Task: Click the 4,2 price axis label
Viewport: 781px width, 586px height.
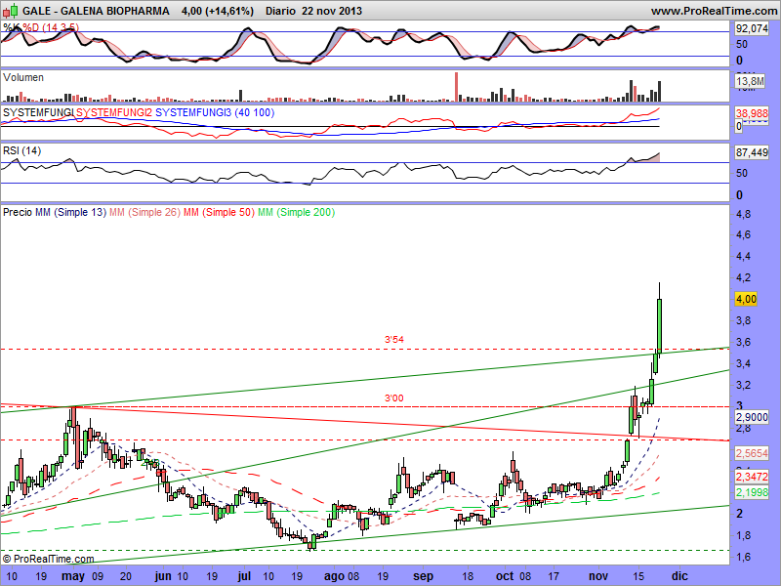Action: tap(743, 277)
